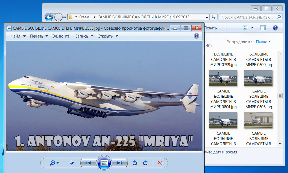Open the Папка arrange-by dropdown

coord(263,42)
